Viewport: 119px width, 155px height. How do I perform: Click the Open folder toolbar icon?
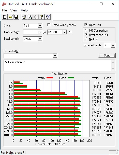10,17
